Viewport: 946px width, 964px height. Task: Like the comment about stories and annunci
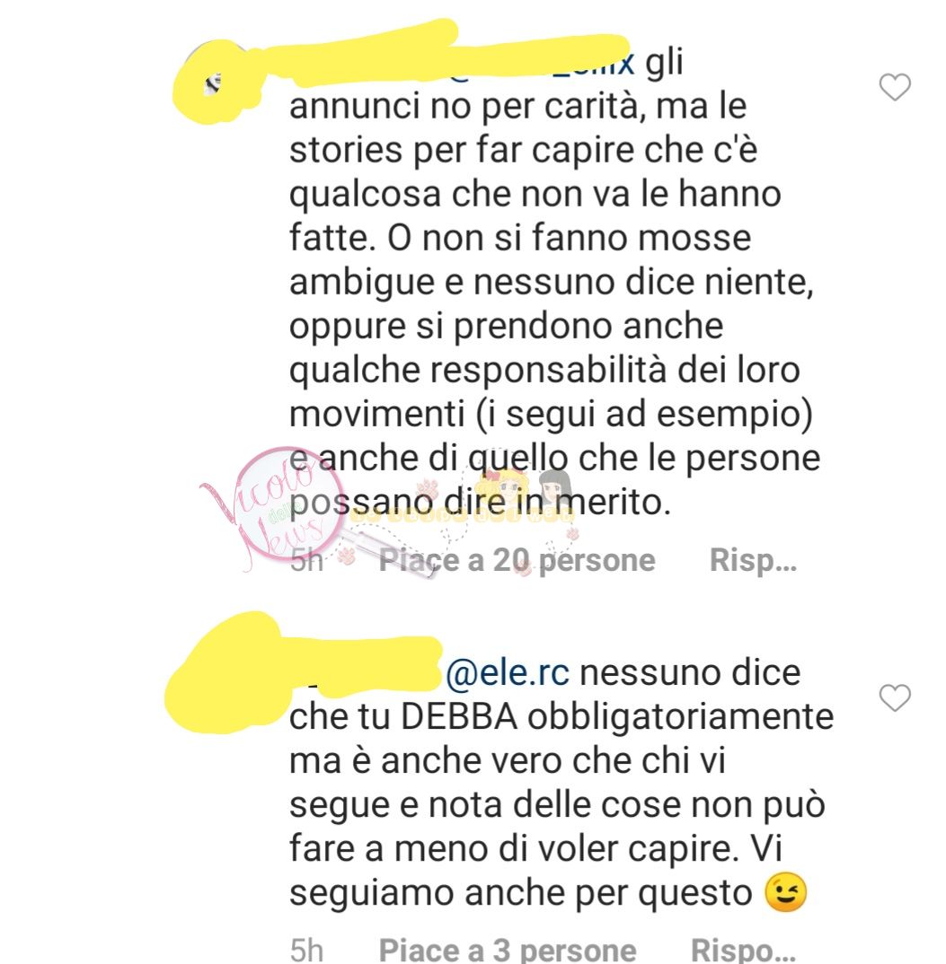click(894, 87)
